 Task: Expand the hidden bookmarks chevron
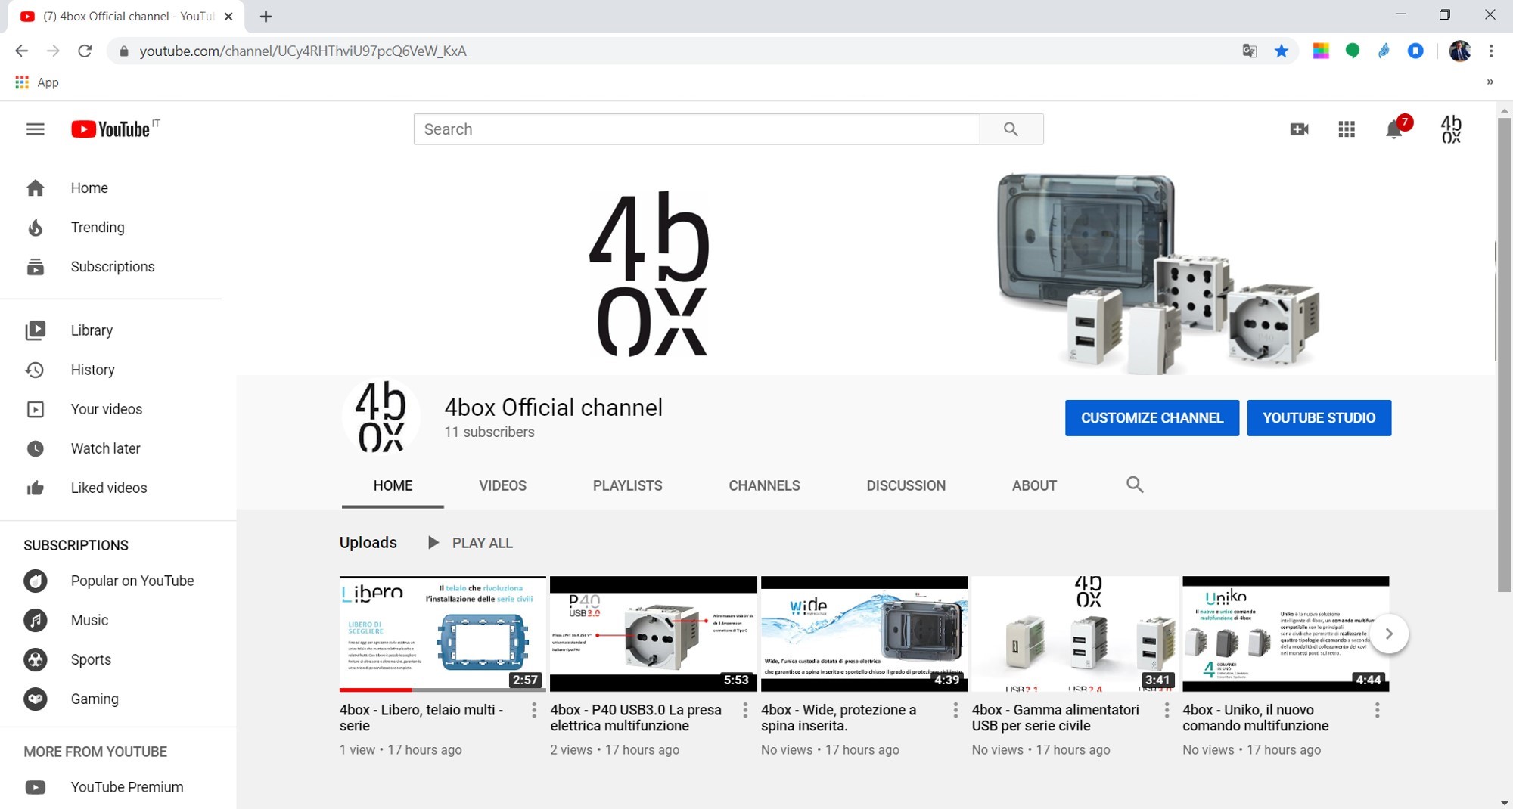click(1490, 82)
